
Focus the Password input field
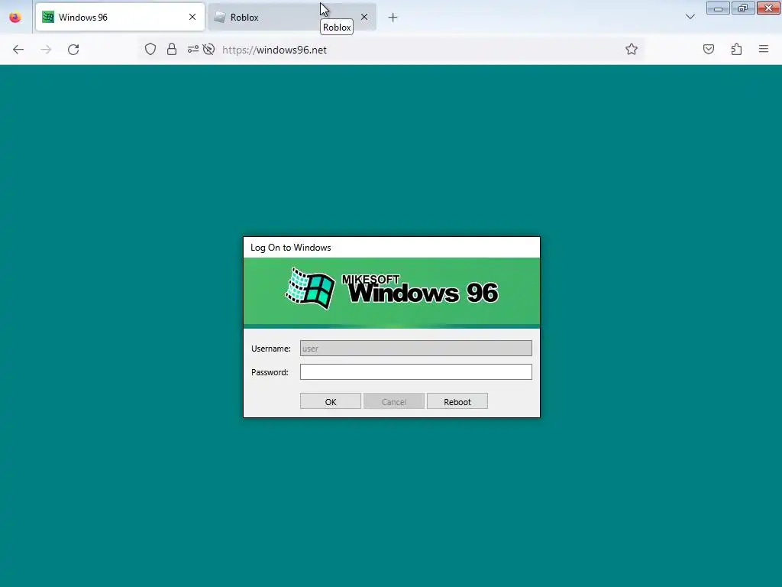[x=416, y=372]
